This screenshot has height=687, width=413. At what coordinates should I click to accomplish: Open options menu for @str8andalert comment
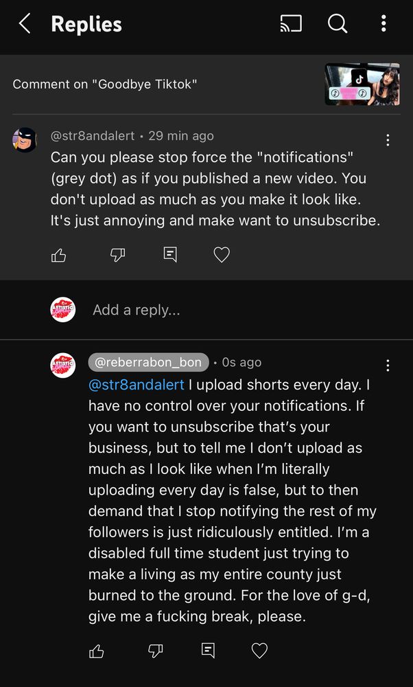click(x=388, y=140)
